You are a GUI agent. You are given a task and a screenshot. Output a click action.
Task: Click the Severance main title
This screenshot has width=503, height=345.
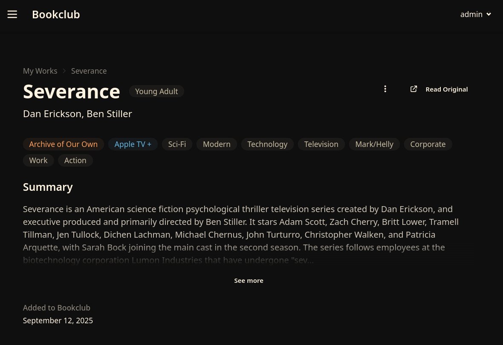pos(72,92)
